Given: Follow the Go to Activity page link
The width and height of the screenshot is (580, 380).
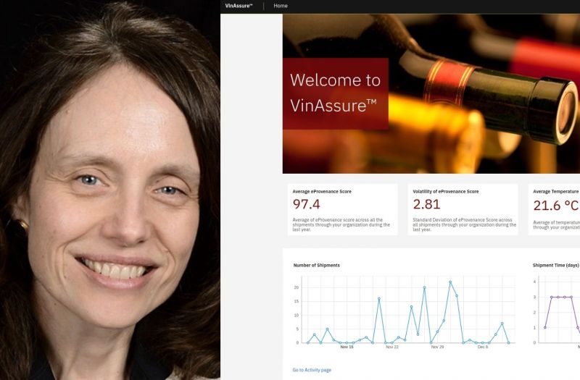Looking at the screenshot, I should 312,370.
